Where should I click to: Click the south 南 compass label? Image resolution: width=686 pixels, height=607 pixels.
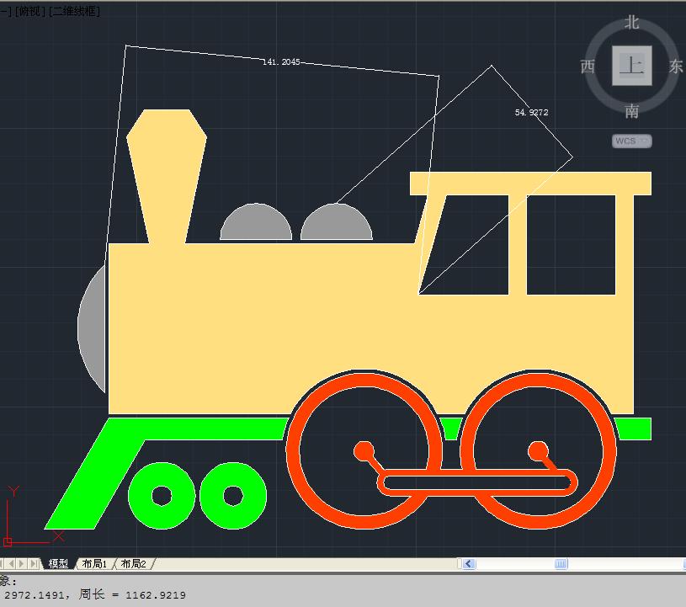631,111
